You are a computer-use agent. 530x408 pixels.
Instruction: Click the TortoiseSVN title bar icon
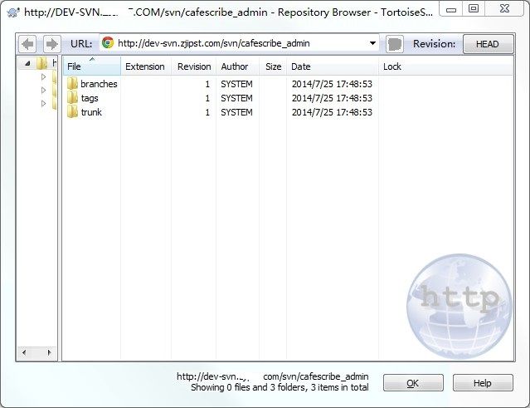(13, 12)
